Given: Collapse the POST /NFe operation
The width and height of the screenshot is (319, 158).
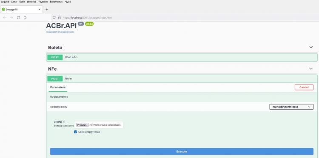Looking at the screenshot, I should click(x=182, y=79).
